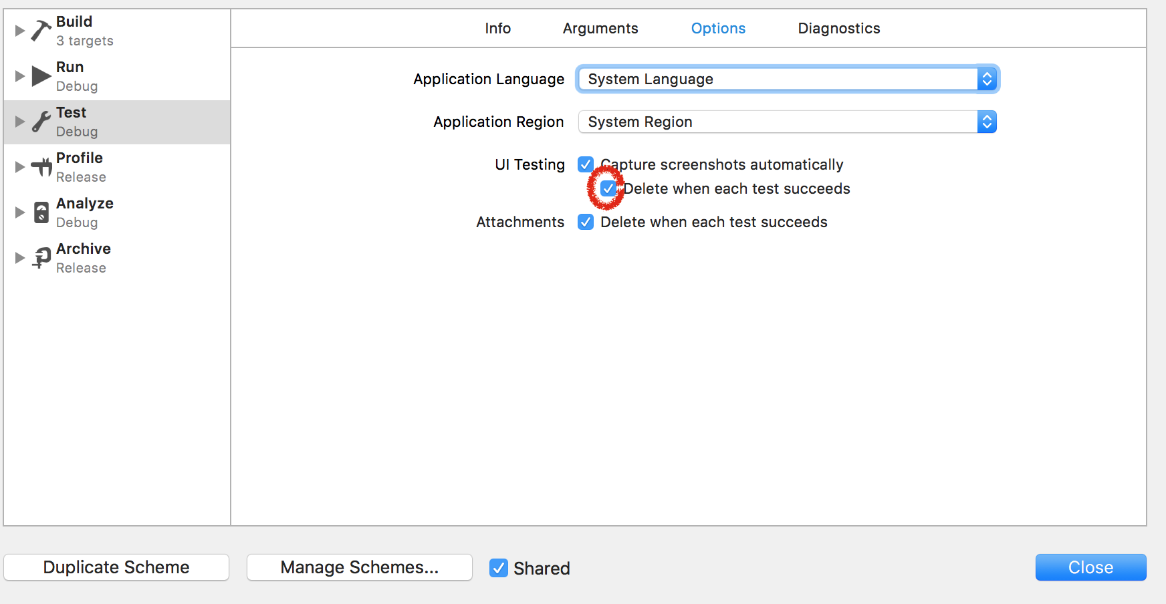Click the Archive icon in sidebar
The image size is (1166, 604).
coord(41,258)
